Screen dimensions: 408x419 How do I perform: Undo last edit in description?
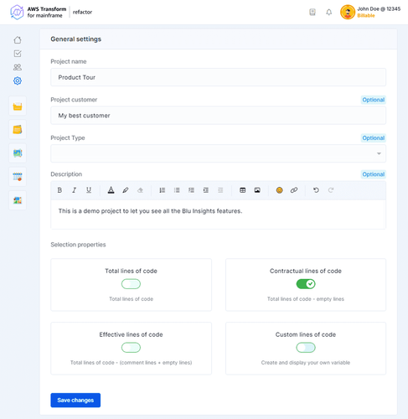(316, 190)
